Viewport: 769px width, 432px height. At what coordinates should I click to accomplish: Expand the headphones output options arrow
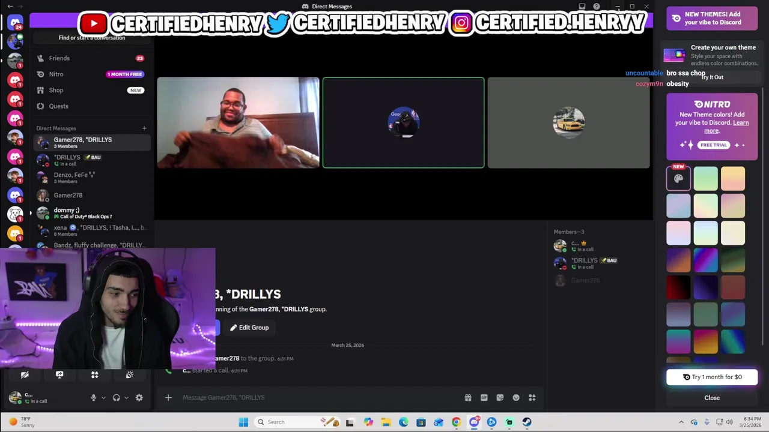(126, 397)
